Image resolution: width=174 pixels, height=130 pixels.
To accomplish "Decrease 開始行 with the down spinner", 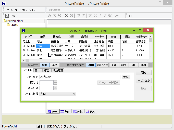I will [x=55, y=83].
